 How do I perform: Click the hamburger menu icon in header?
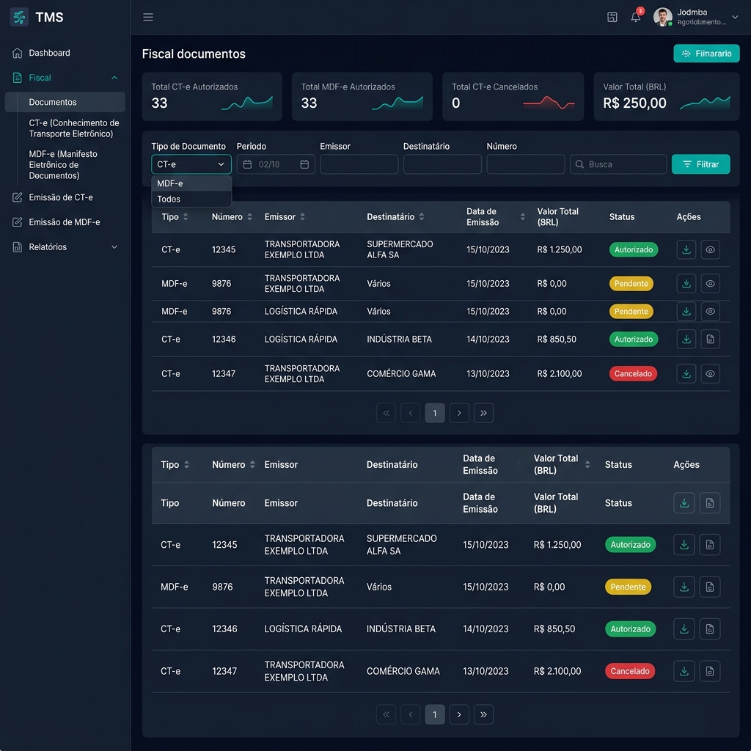pos(148,18)
